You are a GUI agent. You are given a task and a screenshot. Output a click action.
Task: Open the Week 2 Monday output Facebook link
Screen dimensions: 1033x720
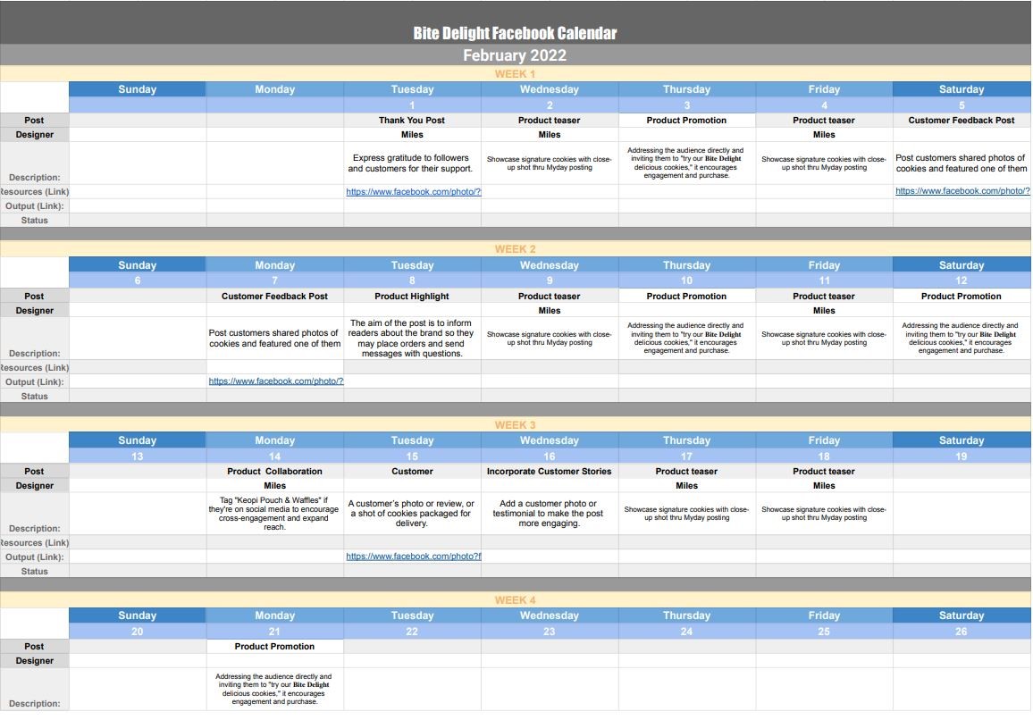click(276, 381)
